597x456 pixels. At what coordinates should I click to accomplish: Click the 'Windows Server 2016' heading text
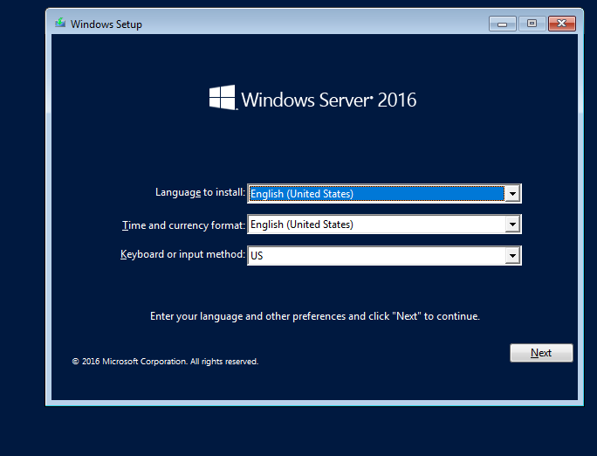coord(329,100)
